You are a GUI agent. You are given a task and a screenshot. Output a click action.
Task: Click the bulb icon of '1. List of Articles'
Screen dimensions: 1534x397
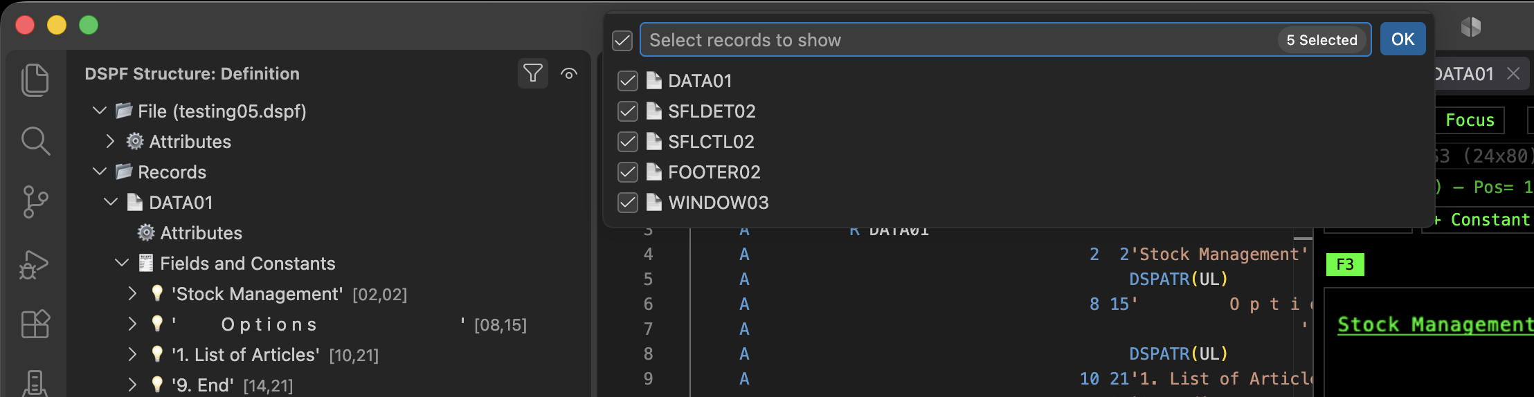click(157, 354)
